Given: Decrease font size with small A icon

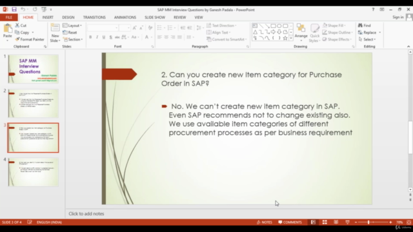Looking at the screenshot, I should pos(141,28).
